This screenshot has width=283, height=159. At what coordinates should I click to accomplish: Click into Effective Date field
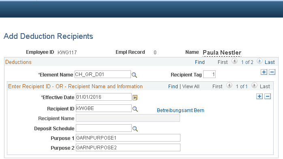[x=104, y=97]
